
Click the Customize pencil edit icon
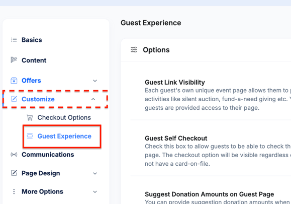(x=14, y=99)
